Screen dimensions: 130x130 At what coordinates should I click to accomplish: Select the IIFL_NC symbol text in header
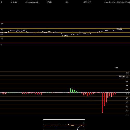point(87,2)
